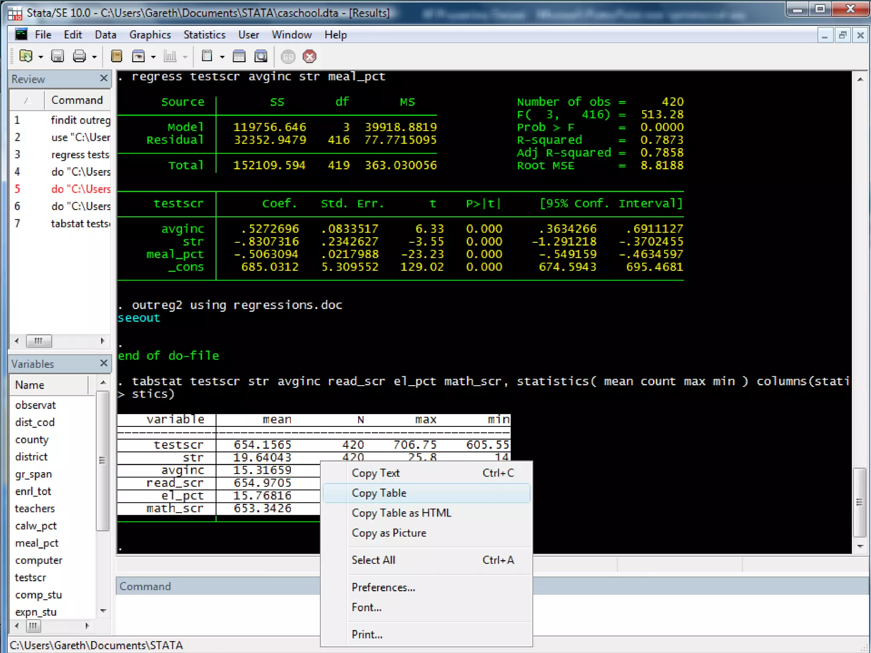Click the Save floppy disk icon
This screenshot has height=653, width=871.
pyautogui.click(x=57, y=56)
